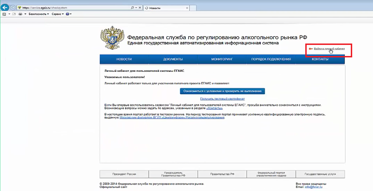
Task: Expand the Сервис dropdown menu
Action: (x=57, y=14)
